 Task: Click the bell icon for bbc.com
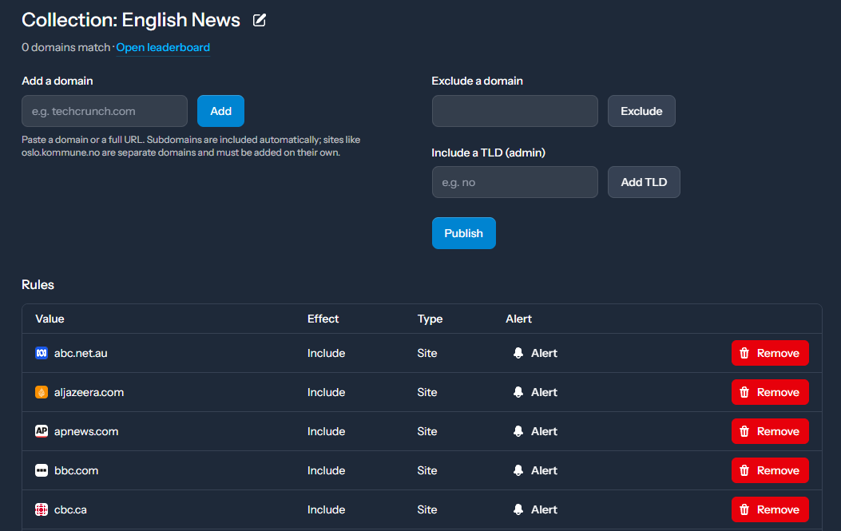(x=518, y=470)
